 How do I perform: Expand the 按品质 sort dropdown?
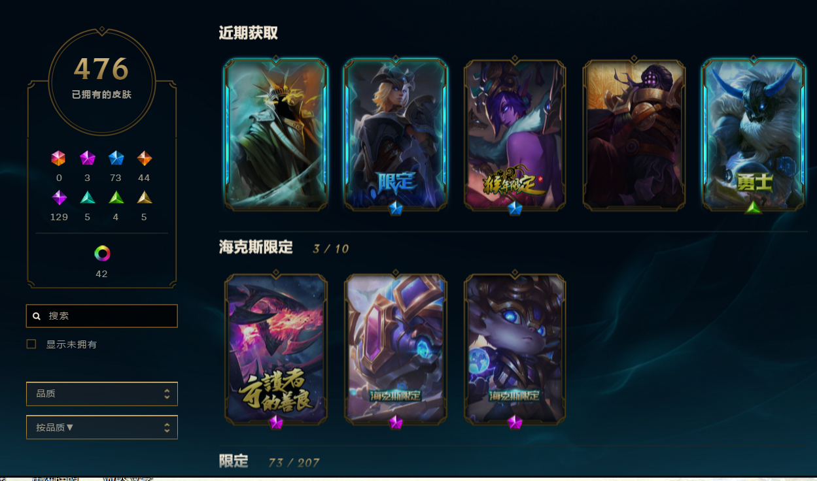click(x=102, y=427)
